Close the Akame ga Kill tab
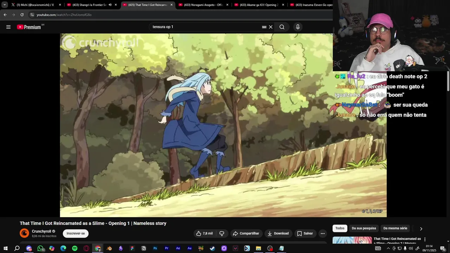The height and width of the screenshot is (253, 450). click(x=283, y=5)
